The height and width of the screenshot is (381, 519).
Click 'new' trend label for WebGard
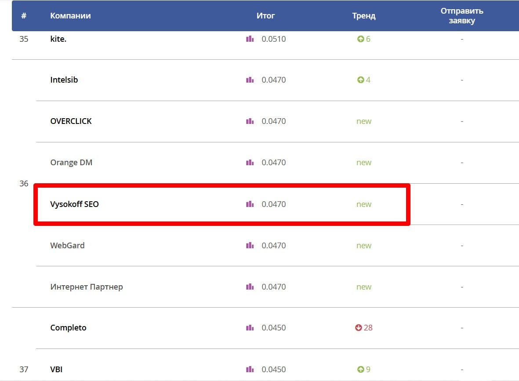click(x=364, y=246)
